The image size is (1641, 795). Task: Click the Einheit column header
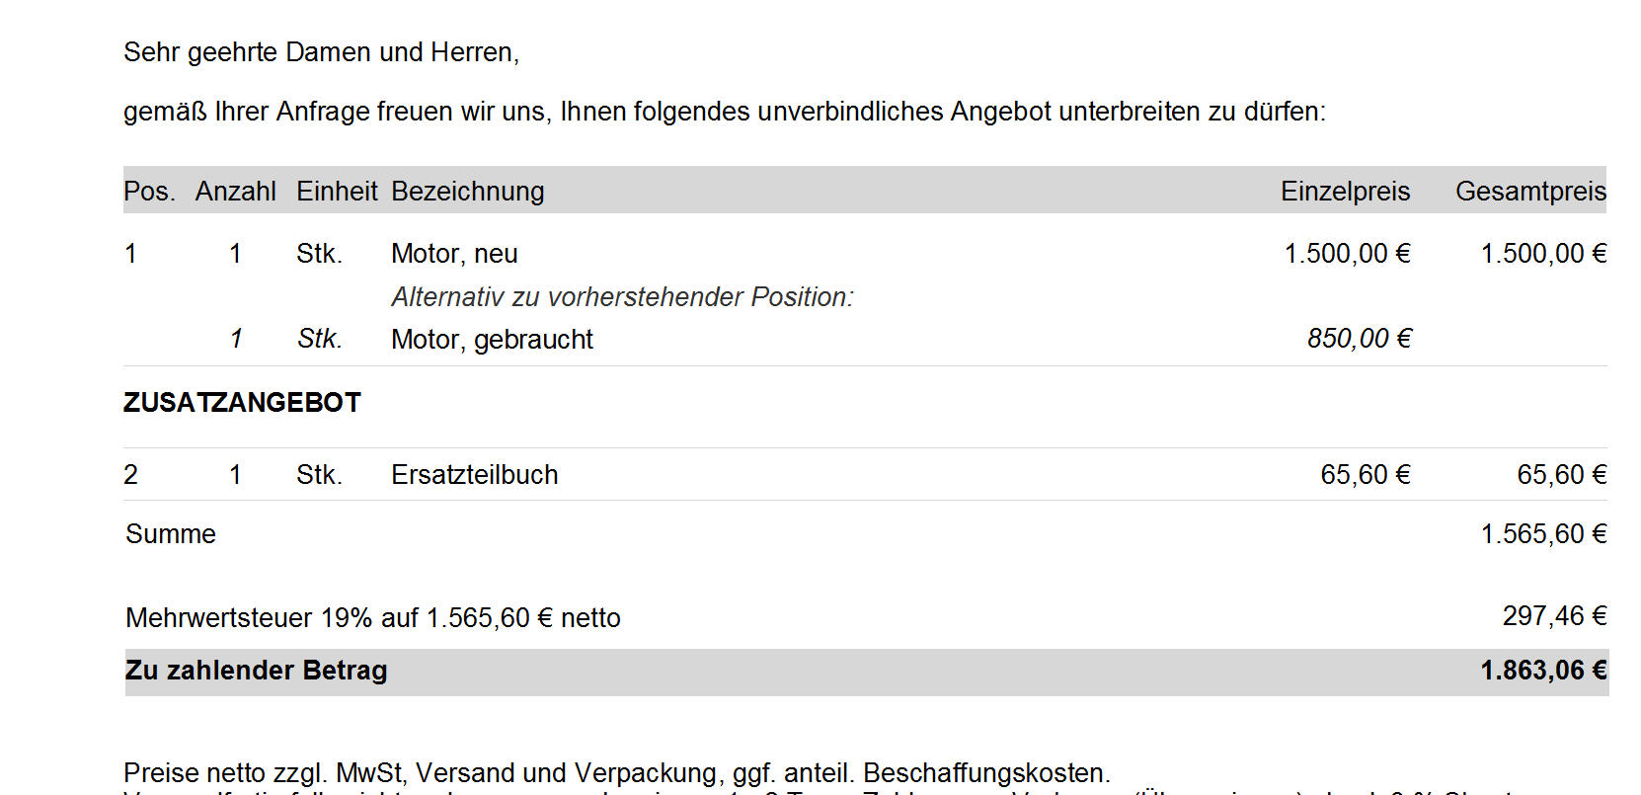(337, 191)
